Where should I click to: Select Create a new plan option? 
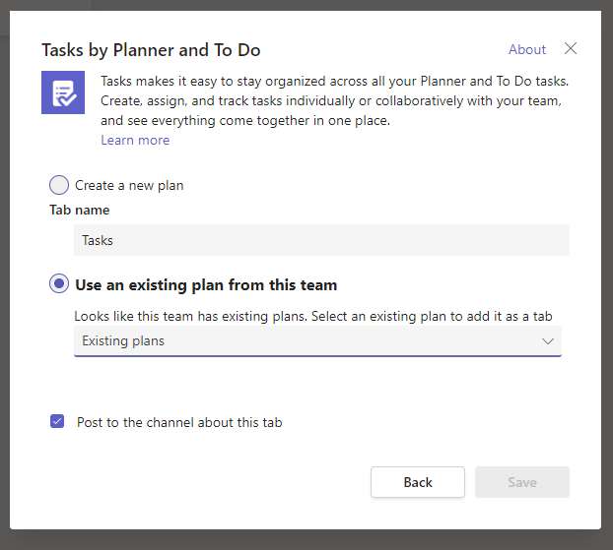click(x=59, y=185)
